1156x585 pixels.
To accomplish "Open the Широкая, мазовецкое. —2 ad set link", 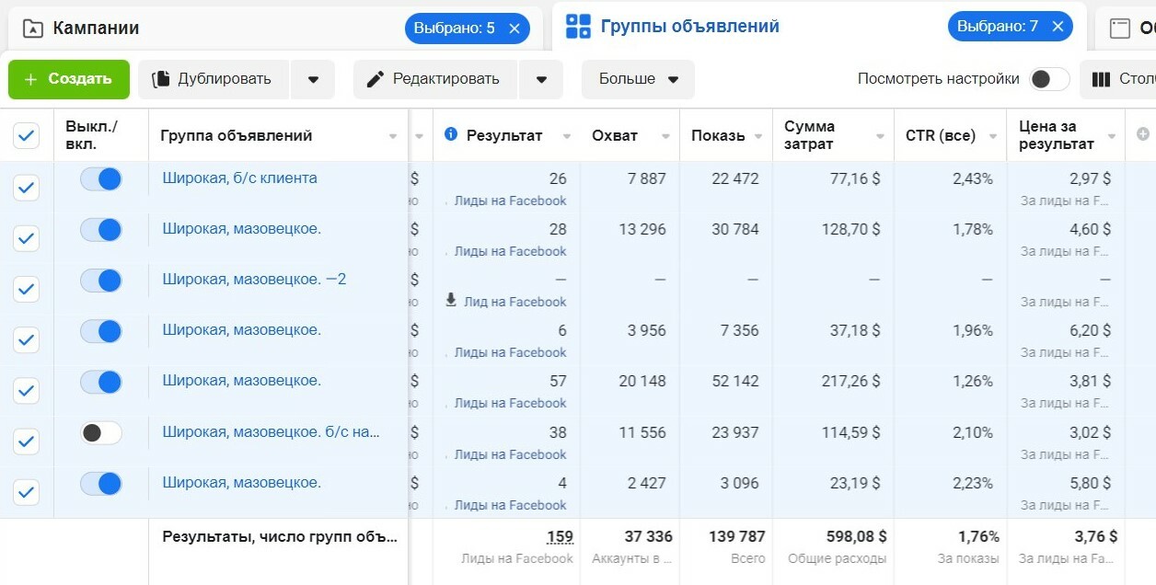I will point(254,280).
